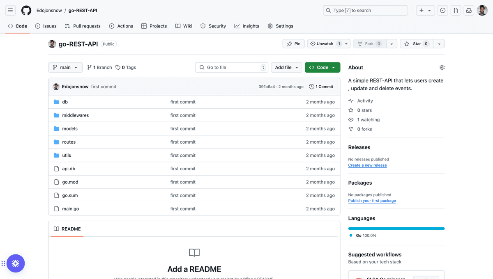
Task: Open the issues icon in top bar
Action: pyautogui.click(x=442, y=11)
